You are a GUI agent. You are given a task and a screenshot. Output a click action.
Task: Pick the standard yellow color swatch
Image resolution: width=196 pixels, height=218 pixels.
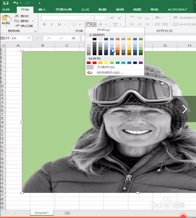[106, 63]
